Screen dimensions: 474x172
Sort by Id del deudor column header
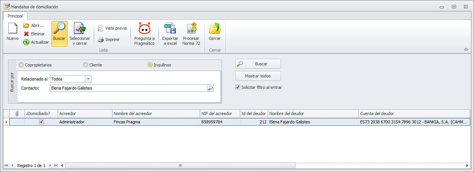click(254, 114)
